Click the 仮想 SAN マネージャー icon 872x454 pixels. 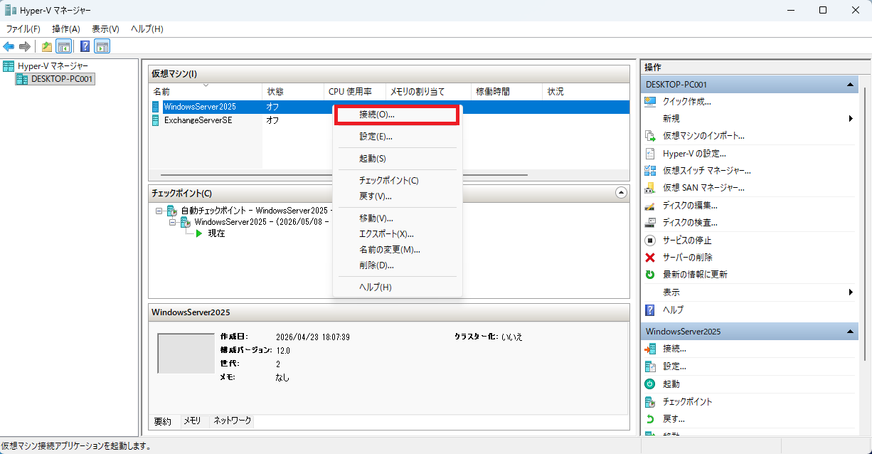point(649,188)
